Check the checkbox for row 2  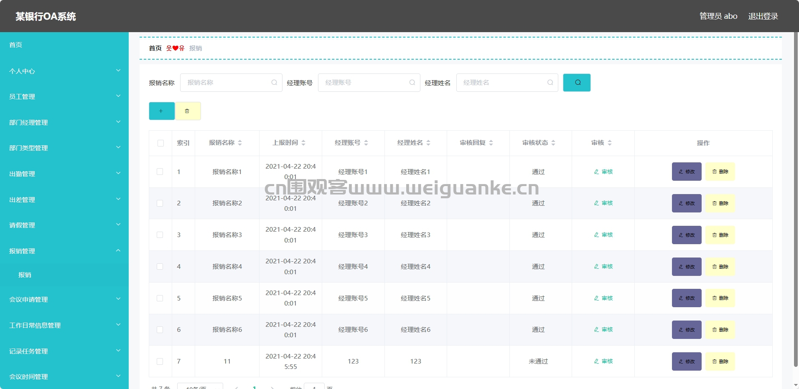(160, 203)
